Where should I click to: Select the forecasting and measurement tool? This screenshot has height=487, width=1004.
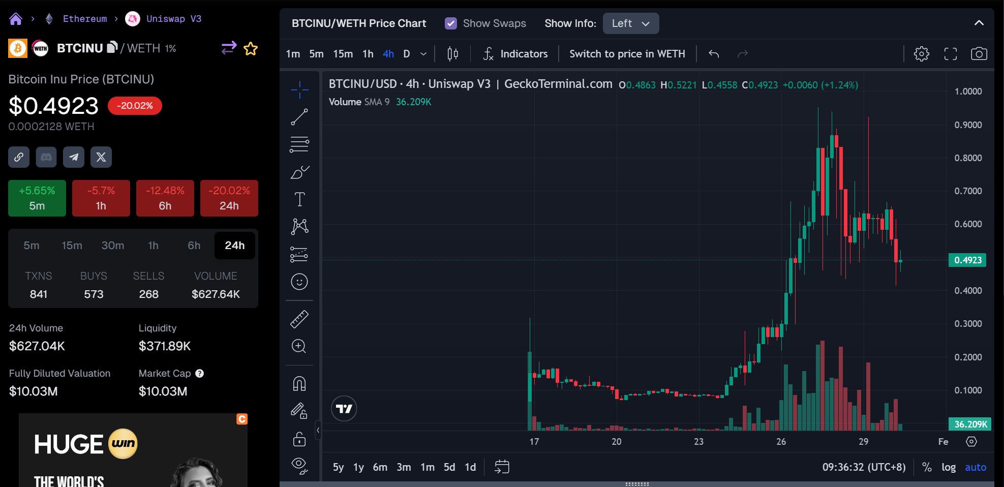point(299,254)
